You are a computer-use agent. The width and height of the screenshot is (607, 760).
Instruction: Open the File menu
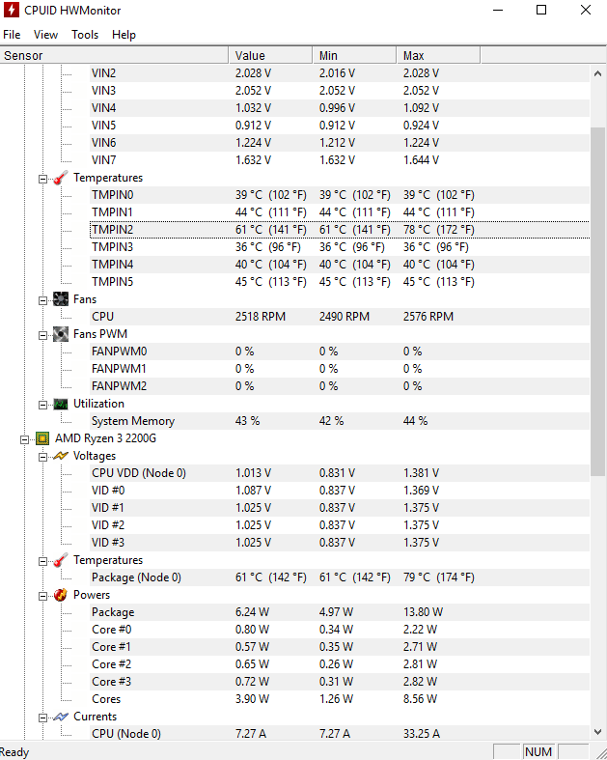coord(12,35)
